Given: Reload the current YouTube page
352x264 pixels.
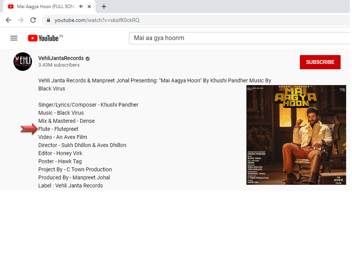Looking at the screenshot, I should [33, 20].
